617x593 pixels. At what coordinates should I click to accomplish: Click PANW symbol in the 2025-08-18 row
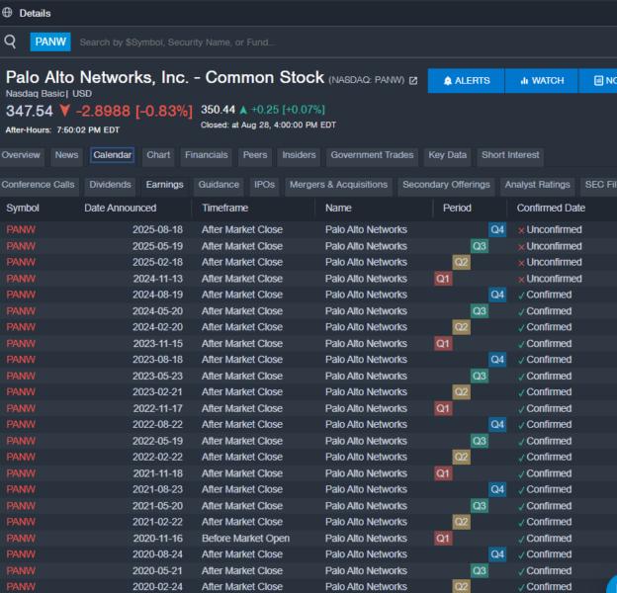pyautogui.click(x=21, y=229)
